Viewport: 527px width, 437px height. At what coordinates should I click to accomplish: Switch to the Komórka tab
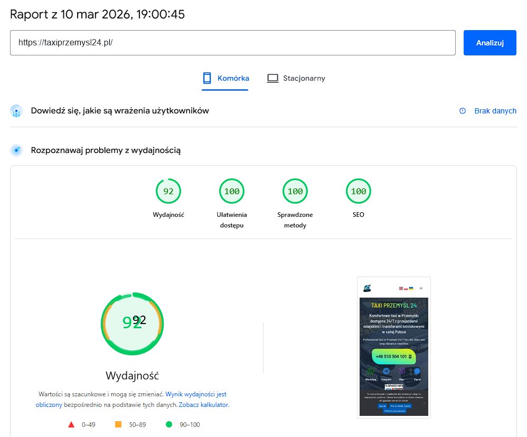(225, 78)
